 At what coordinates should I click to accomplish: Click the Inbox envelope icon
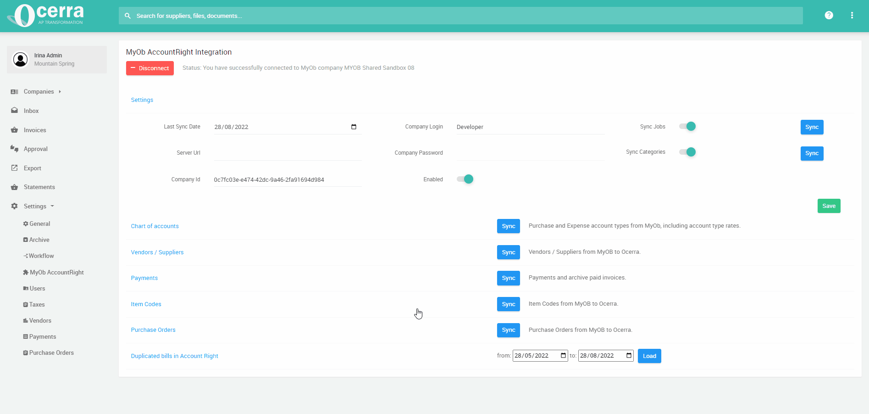tap(14, 111)
